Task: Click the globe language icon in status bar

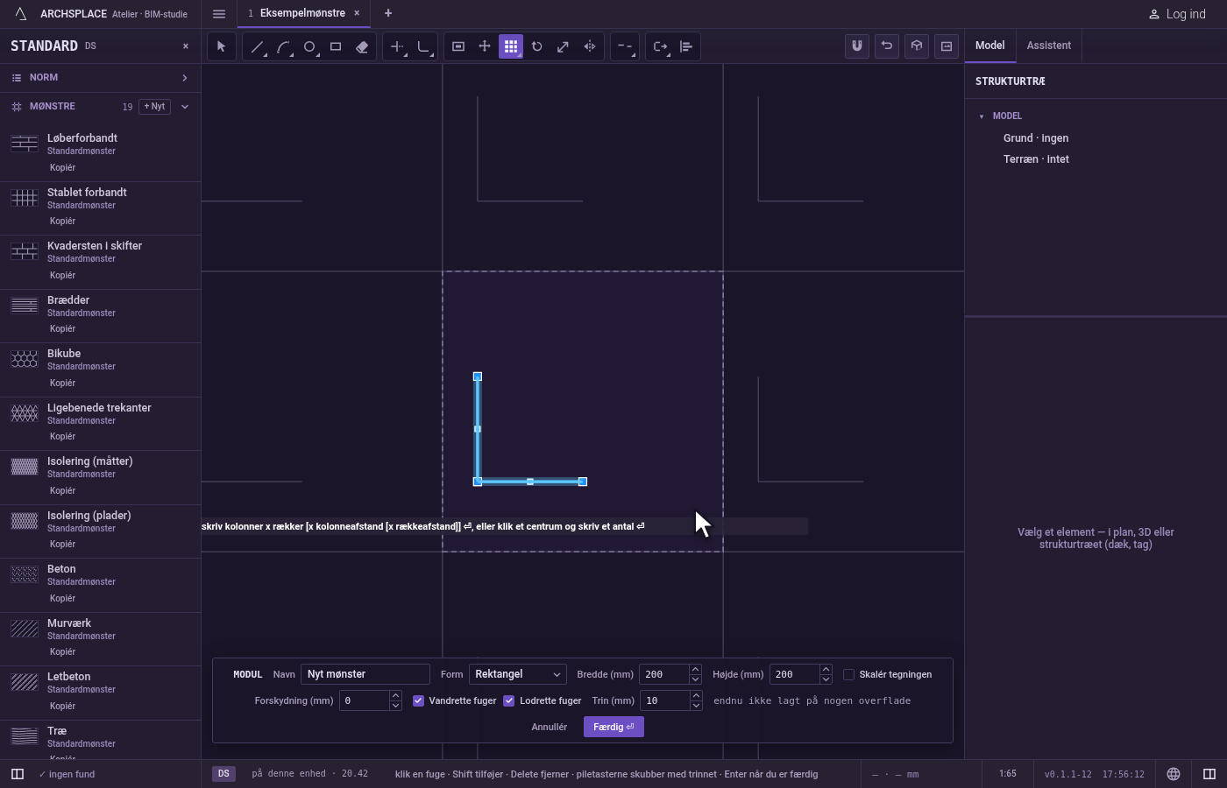Action: (1174, 774)
